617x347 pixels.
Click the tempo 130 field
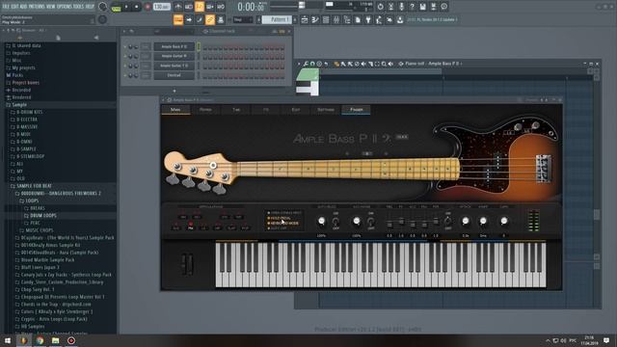coord(161,7)
